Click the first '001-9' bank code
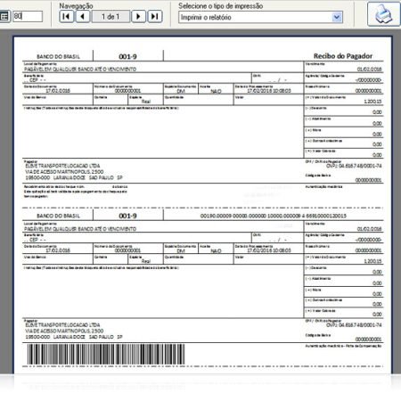The width and height of the screenshot is (401, 401). point(127,56)
